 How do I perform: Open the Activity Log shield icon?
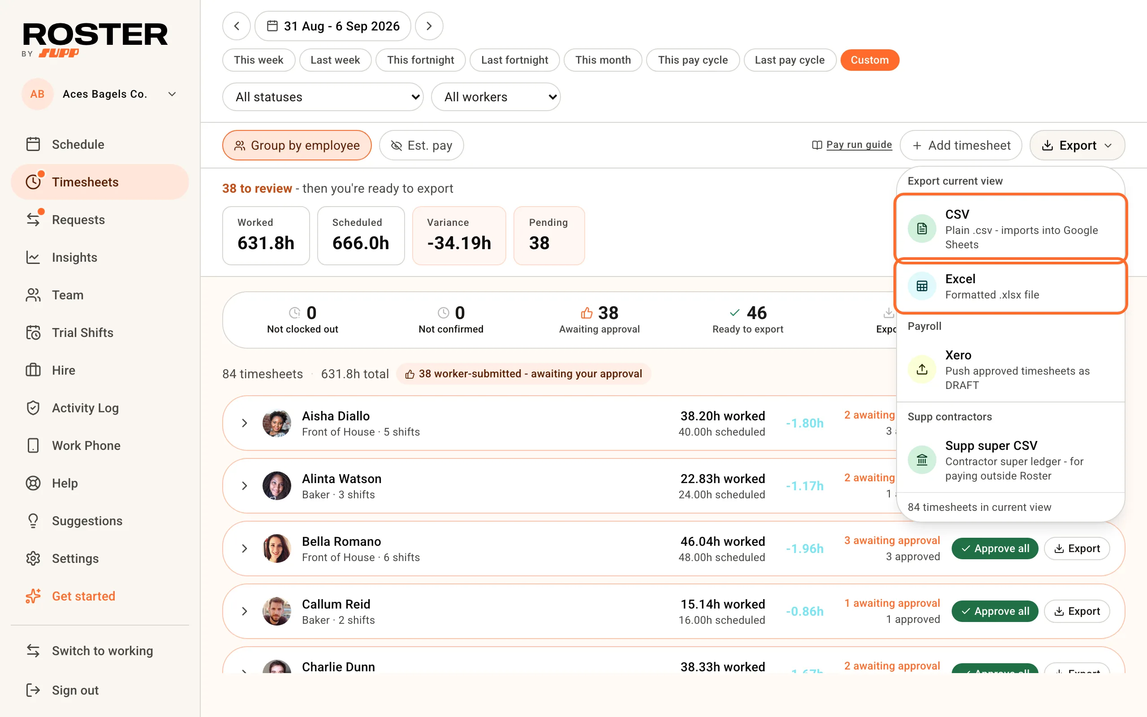[x=33, y=408]
